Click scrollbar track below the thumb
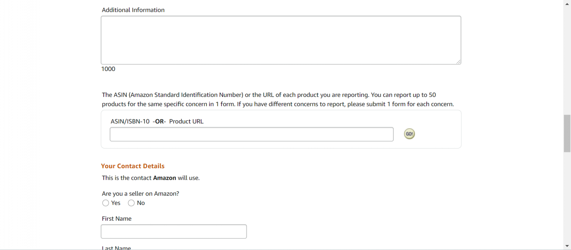The image size is (571, 250). [567, 198]
